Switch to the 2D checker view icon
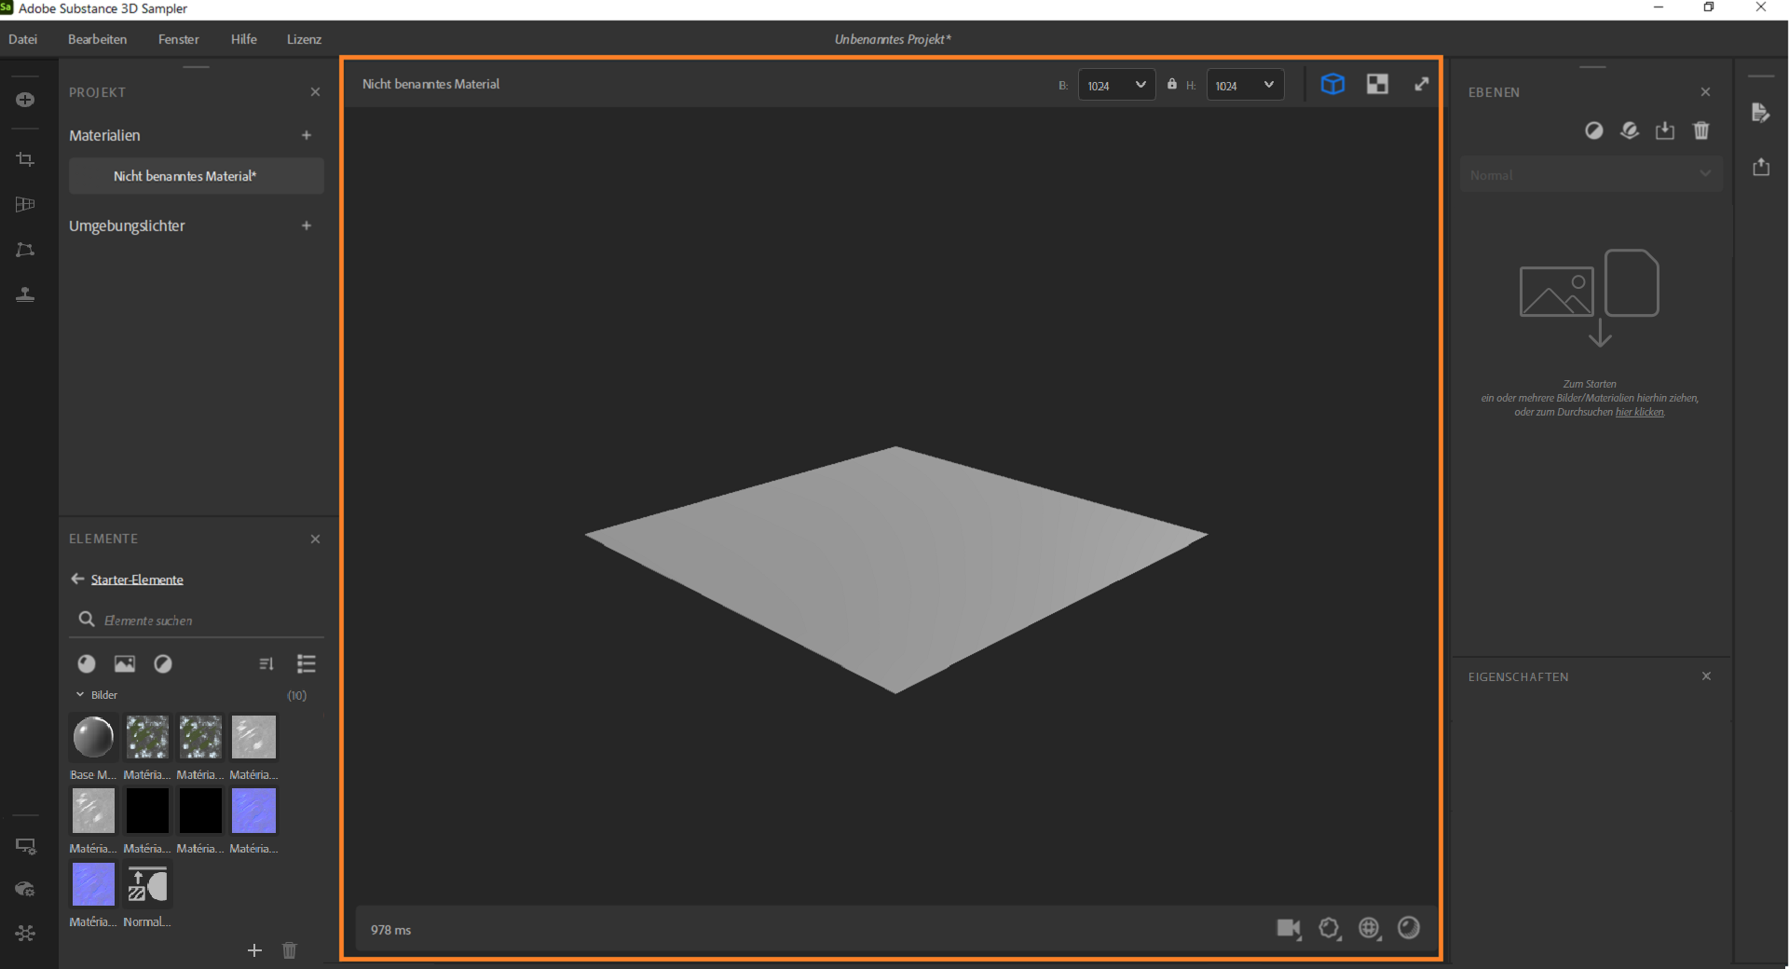1789x969 pixels. [1377, 84]
